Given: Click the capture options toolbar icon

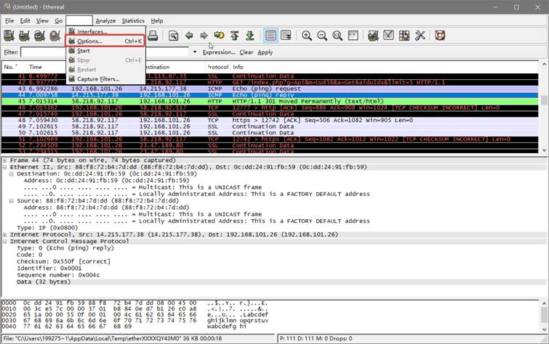Looking at the screenshot, I should pos(24,36).
